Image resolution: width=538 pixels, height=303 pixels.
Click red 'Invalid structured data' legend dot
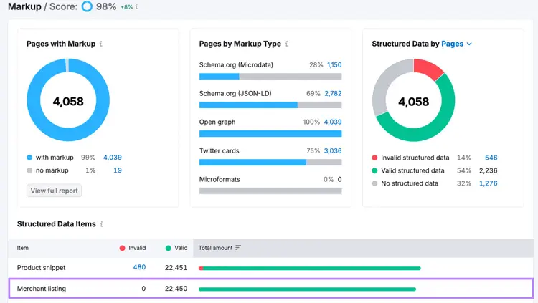coord(374,158)
